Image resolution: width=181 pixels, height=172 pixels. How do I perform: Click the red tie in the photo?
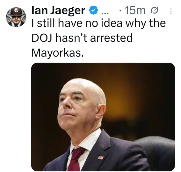75,160
